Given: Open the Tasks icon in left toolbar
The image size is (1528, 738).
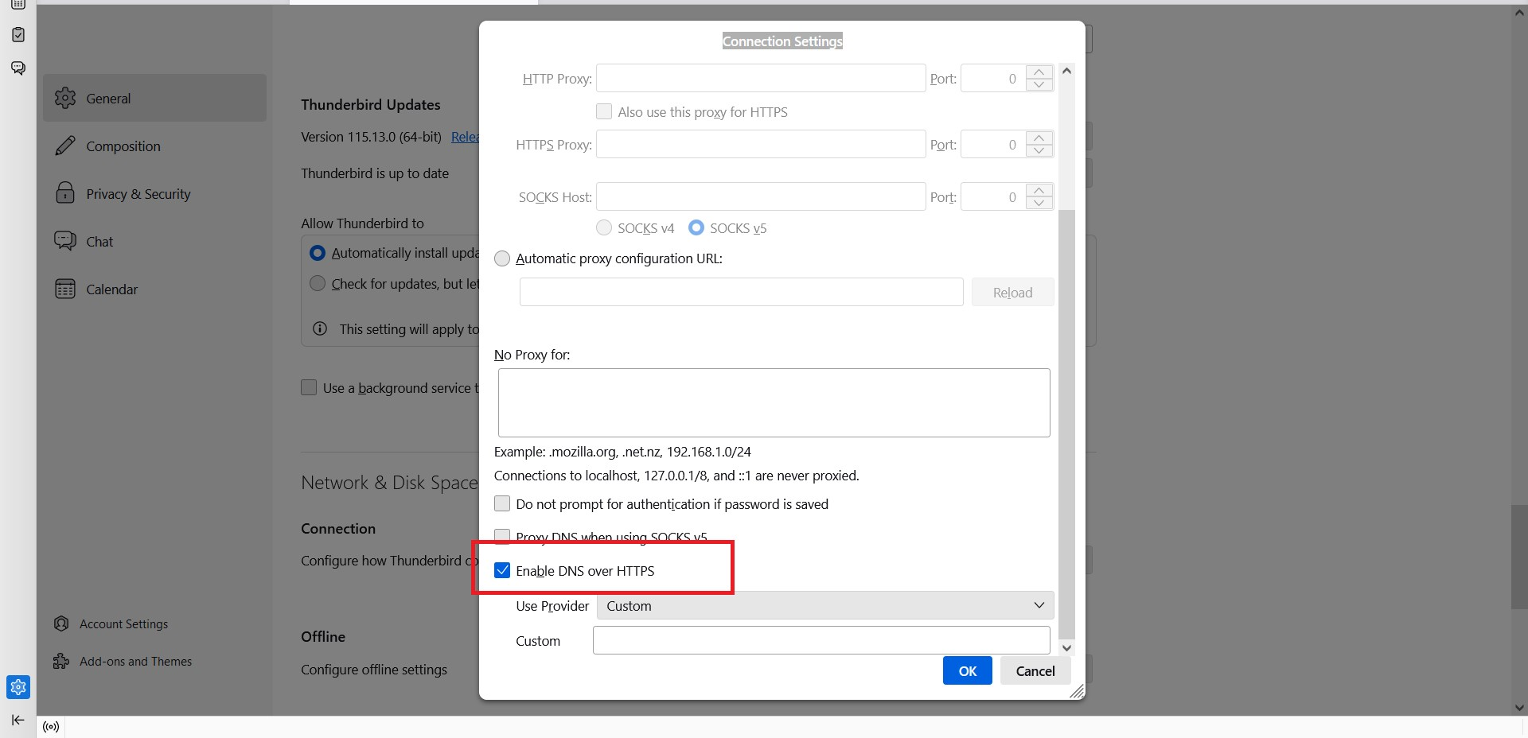Looking at the screenshot, I should point(18,35).
